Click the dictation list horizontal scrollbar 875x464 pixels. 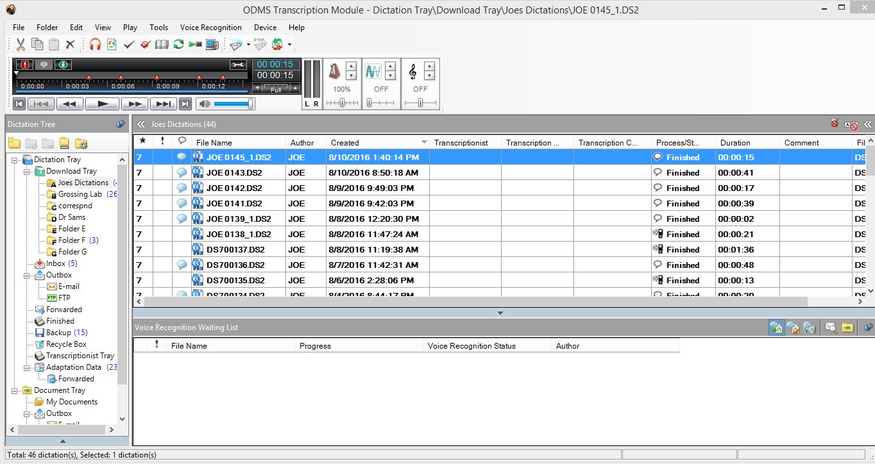[475, 301]
